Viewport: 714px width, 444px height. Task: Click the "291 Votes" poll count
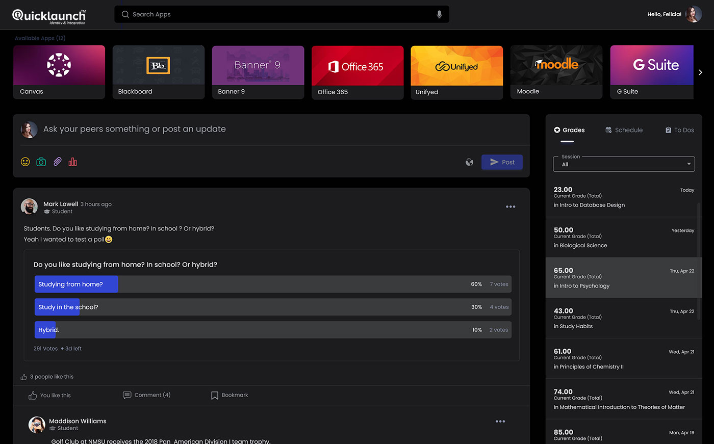[x=45, y=349]
